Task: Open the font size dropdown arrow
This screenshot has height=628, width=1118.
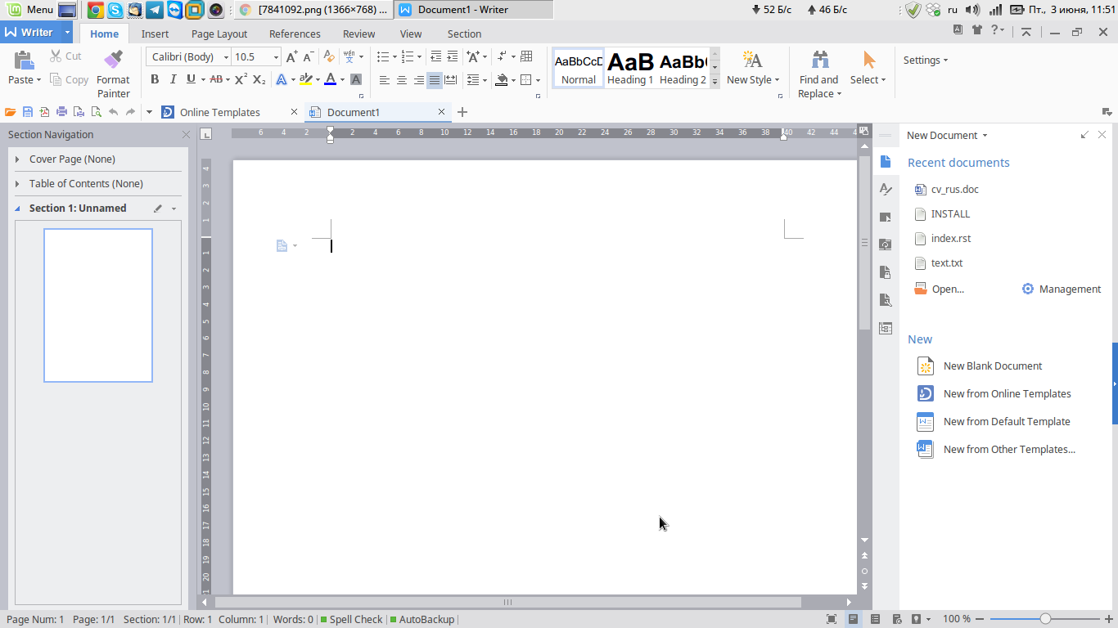Action: (x=276, y=56)
